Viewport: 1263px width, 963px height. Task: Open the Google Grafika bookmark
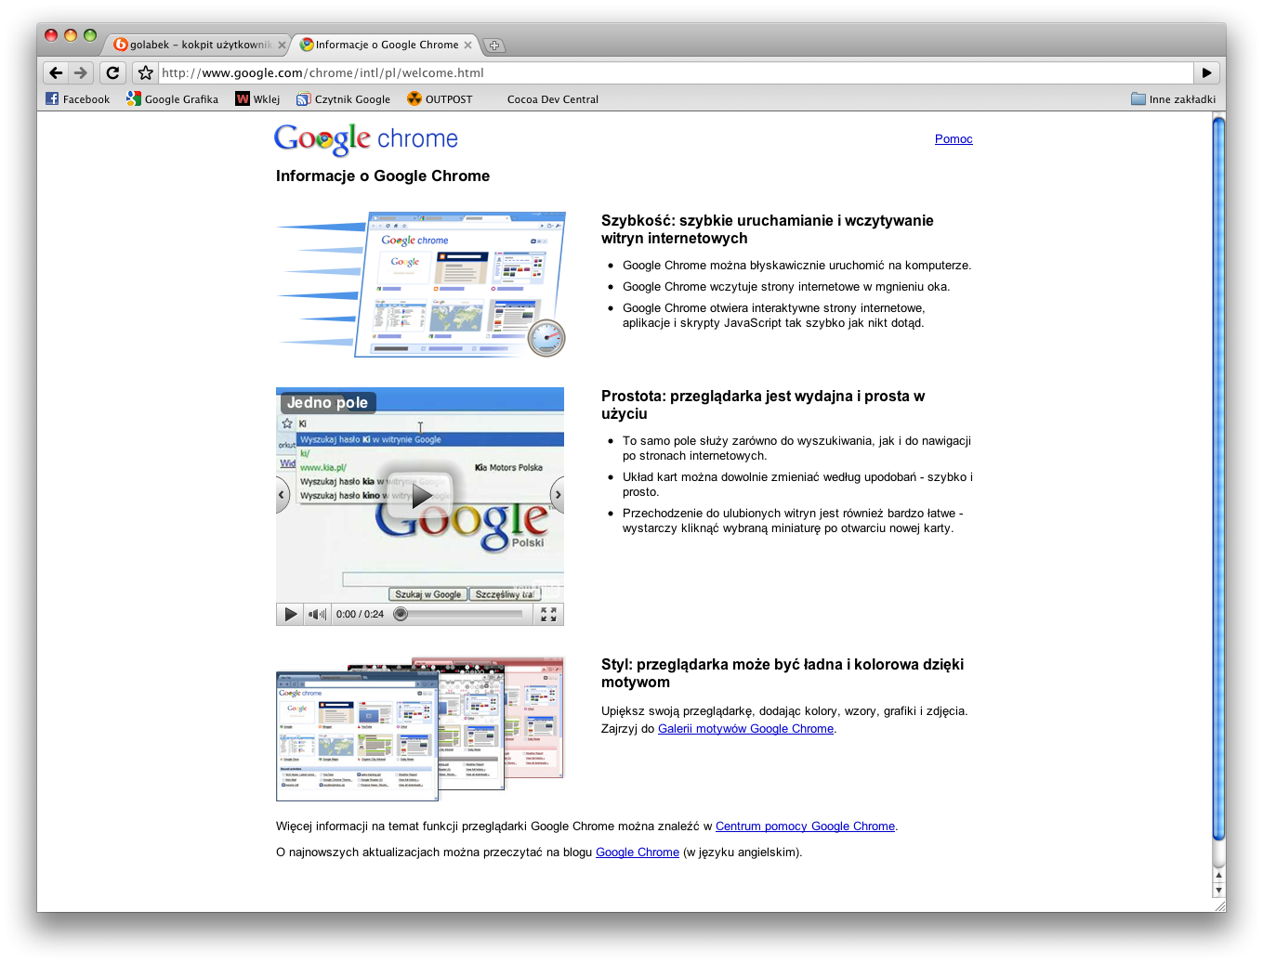173,98
